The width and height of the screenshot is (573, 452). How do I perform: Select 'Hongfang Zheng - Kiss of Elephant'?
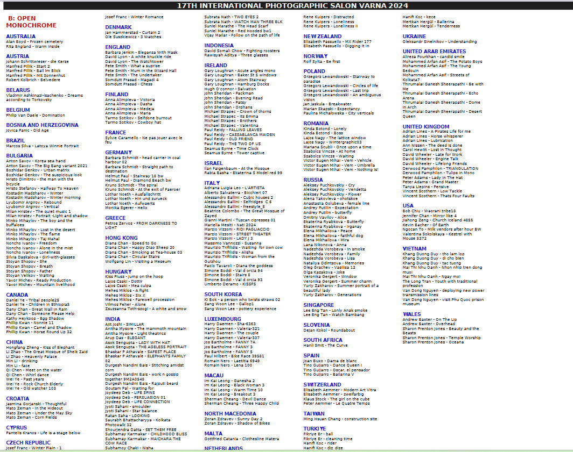coord(40,347)
